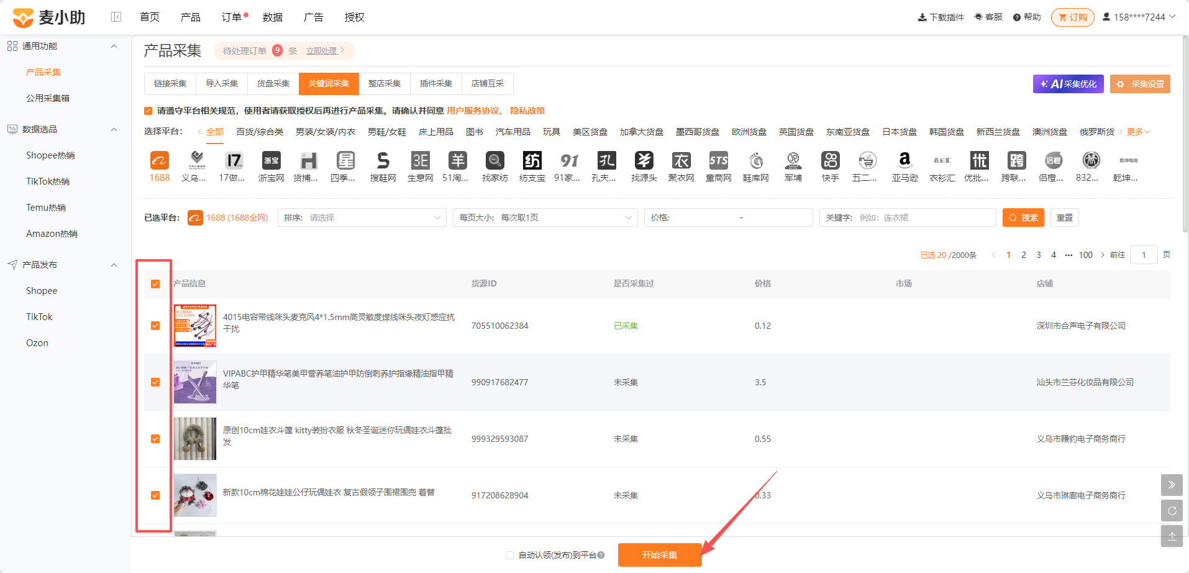The image size is (1189, 573).
Task: Uncheck the VIPABC 护甲精华笔 product checkbox
Action: 155,382
